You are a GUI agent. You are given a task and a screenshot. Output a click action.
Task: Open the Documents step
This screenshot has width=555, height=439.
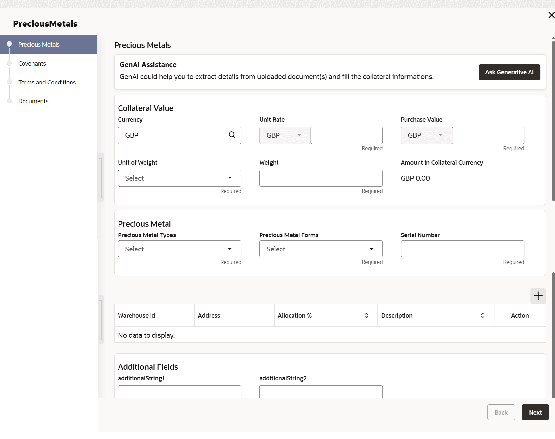click(33, 101)
